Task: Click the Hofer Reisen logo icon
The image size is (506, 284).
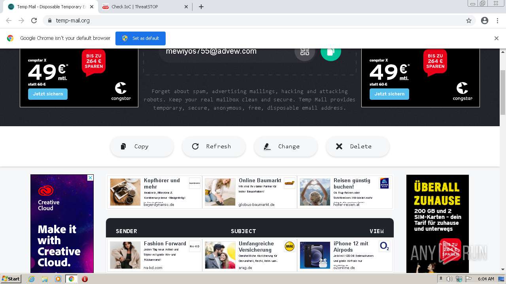Action: click(x=384, y=183)
